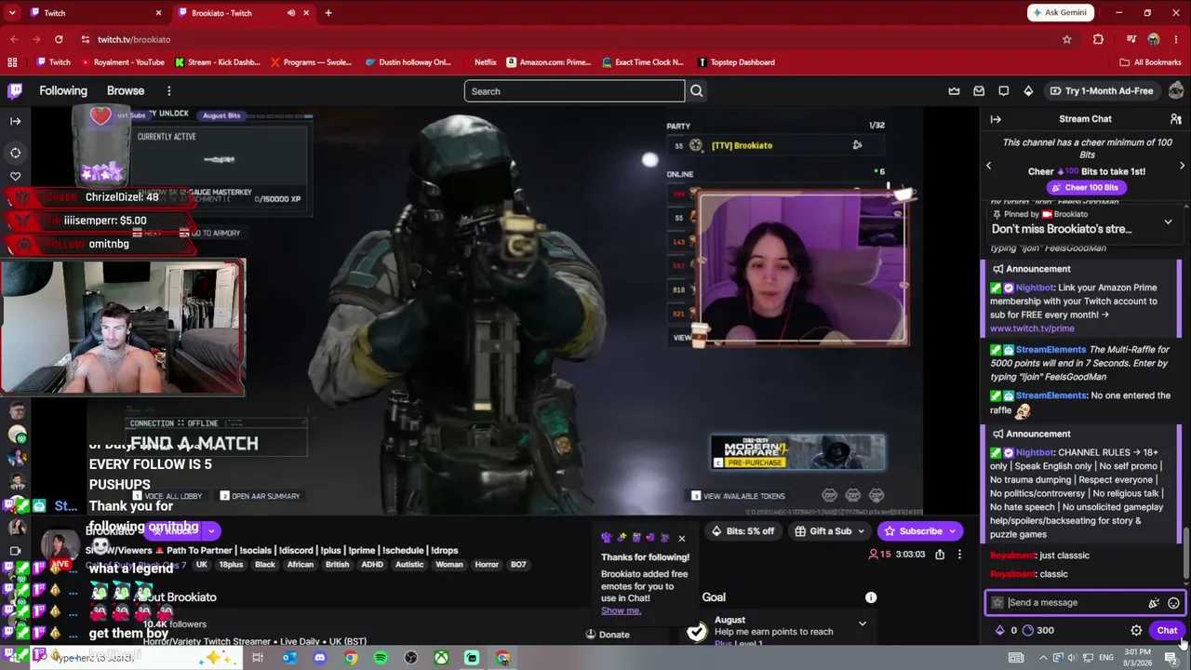Open the Apps grid in bookmarks bar
The width and height of the screenshot is (1191, 670).
tap(12, 62)
